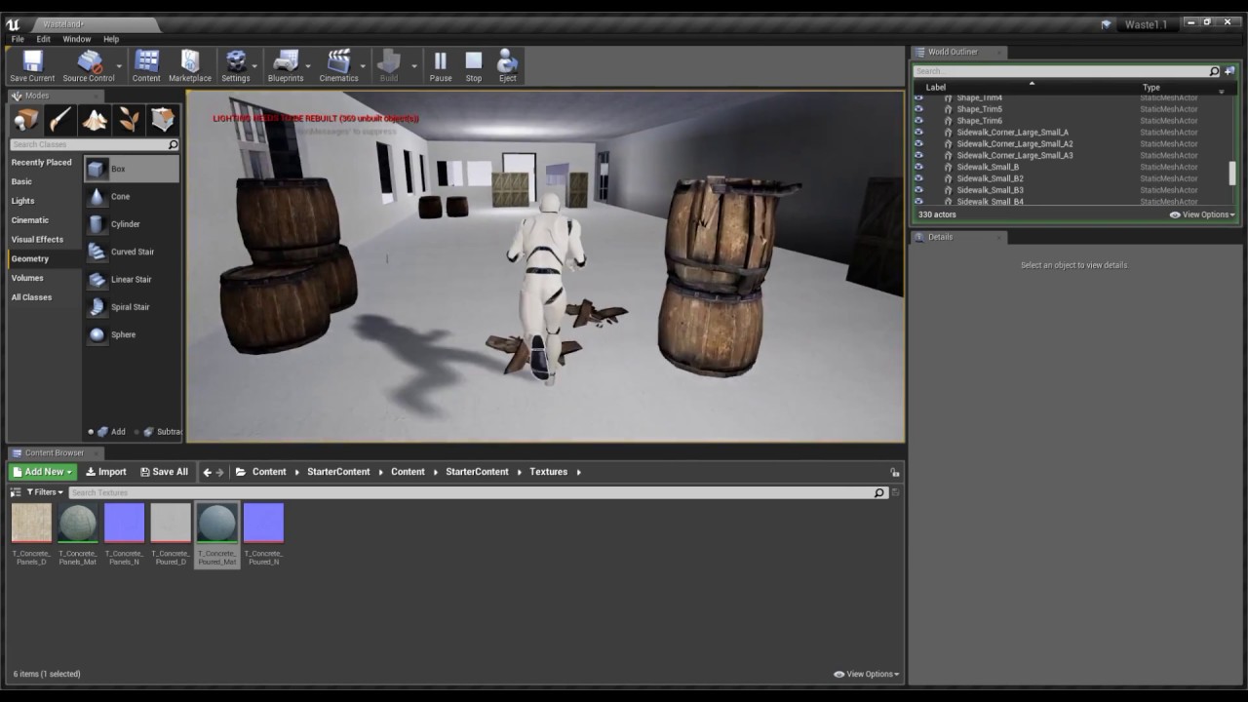Screen dimensions: 1248x702
Task: Expand the Cinematics dropdown arrow
Action: (x=363, y=67)
